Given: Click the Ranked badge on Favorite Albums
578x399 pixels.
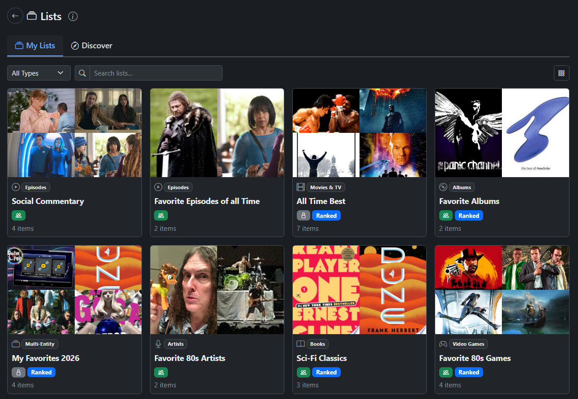Looking at the screenshot, I should 469,216.
